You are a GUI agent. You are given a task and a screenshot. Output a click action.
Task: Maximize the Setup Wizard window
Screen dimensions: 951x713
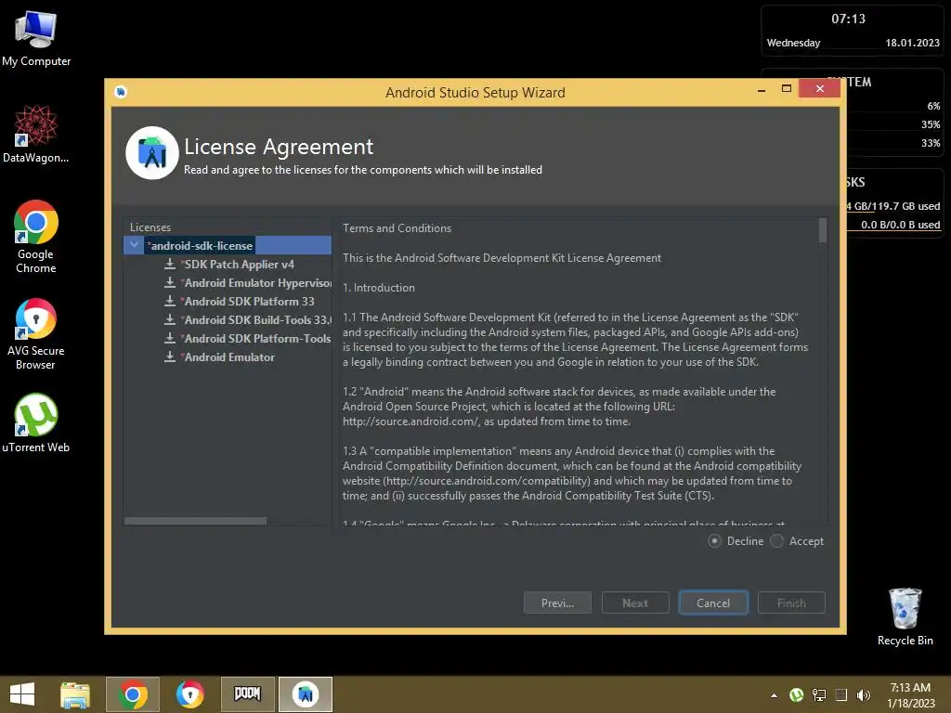point(787,88)
